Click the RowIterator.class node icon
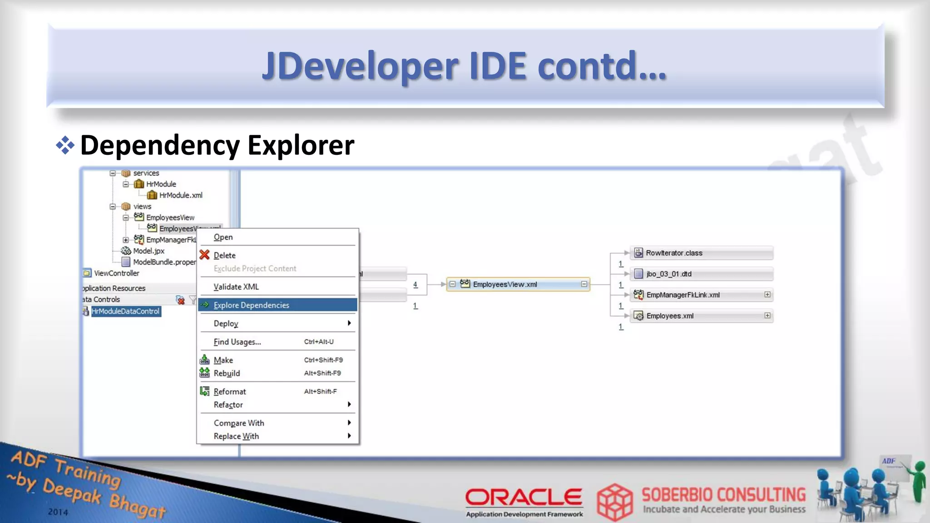 point(638,253)
